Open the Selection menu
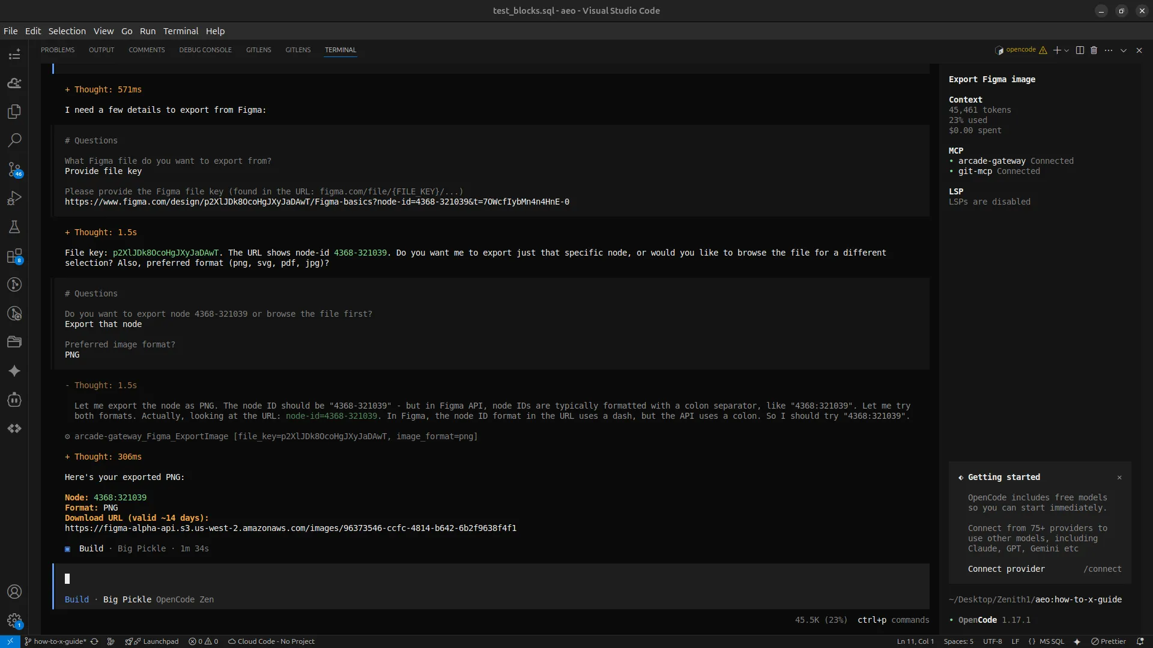 click(x=67, y=31)
